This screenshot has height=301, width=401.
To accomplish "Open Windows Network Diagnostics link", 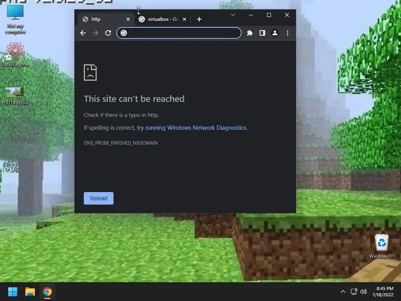I will coord(192,128).
